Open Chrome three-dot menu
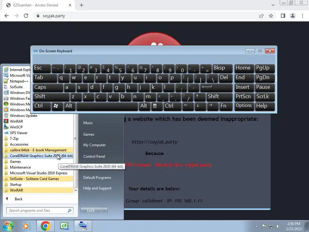This screenshot has height=232, width=309. click(302, 16)
